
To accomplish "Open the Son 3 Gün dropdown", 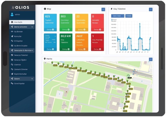I will 118,16.
